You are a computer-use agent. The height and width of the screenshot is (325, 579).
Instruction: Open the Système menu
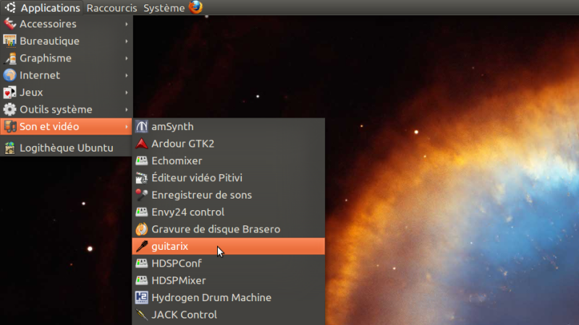164,8
